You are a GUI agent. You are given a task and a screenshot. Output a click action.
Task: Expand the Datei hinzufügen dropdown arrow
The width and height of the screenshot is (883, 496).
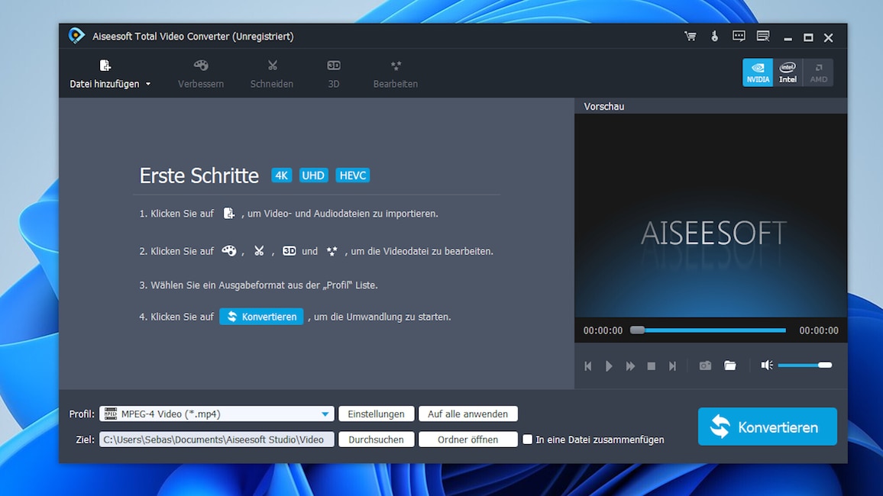point(148,85)
